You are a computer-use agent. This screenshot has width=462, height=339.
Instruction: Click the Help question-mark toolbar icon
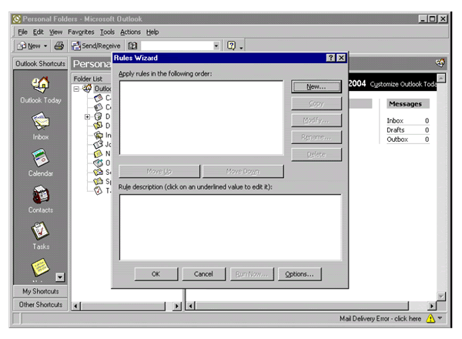[231, 45]
